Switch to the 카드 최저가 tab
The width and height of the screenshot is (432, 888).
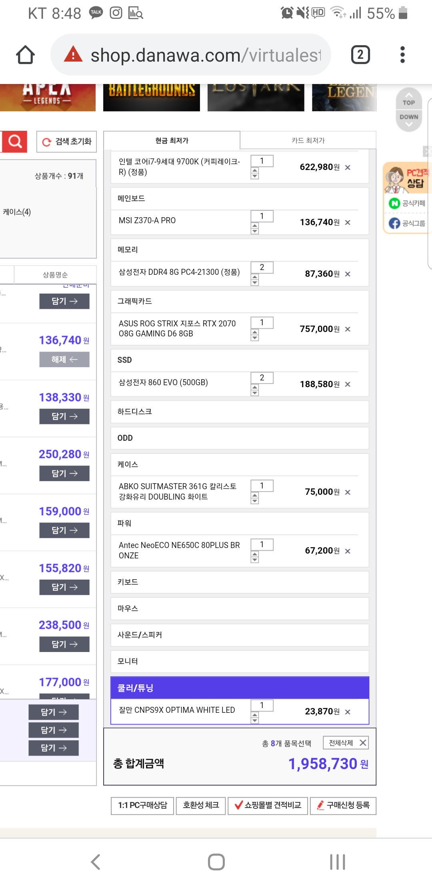pos(308,140)
